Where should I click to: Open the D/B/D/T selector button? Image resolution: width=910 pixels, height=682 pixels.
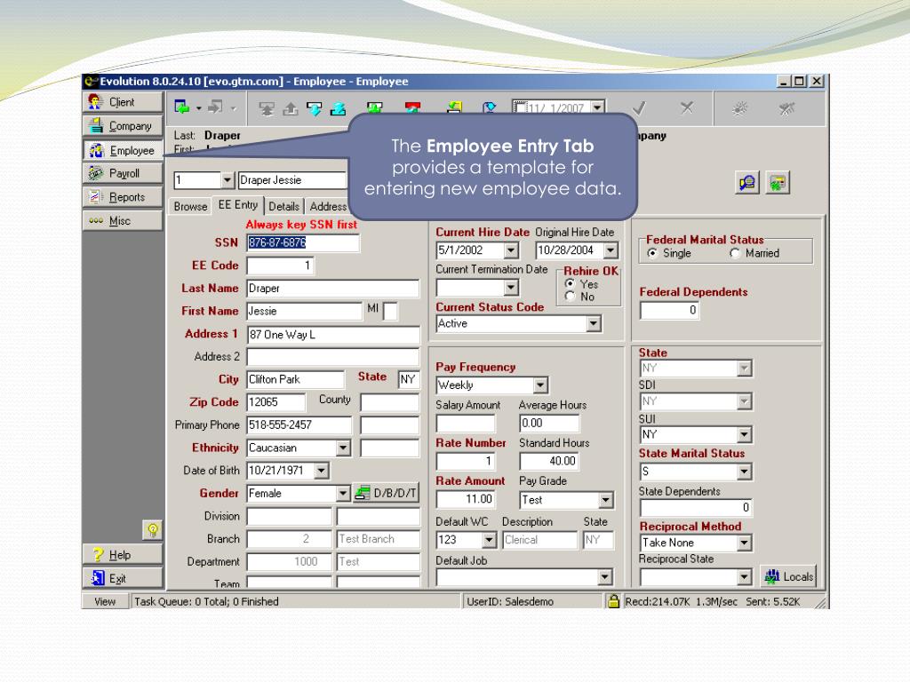tap(386, 494)
